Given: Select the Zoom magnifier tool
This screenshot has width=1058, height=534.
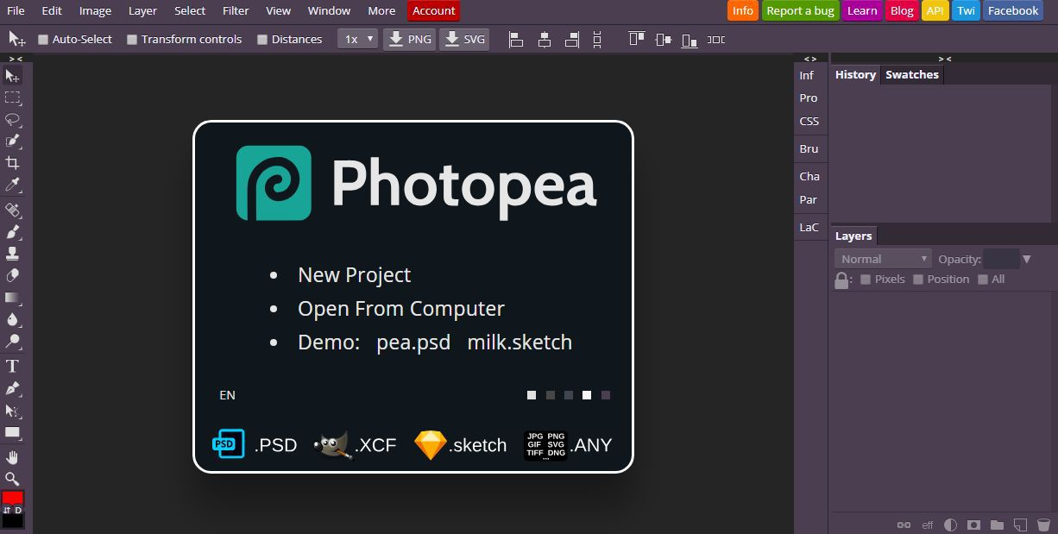Looking at the screenshot, I should pos(13,479).
